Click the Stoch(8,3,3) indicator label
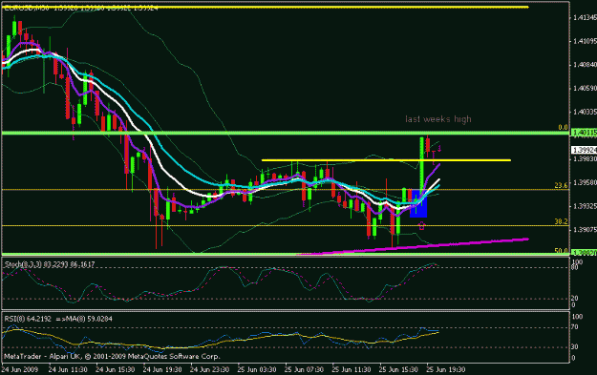The width and height of the screenshot is (597, 375). click(x=50, y=264)
